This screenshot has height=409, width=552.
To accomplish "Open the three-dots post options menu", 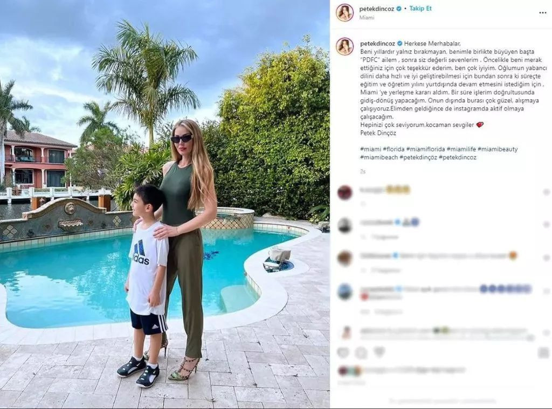I will click(x=542, y=13).
